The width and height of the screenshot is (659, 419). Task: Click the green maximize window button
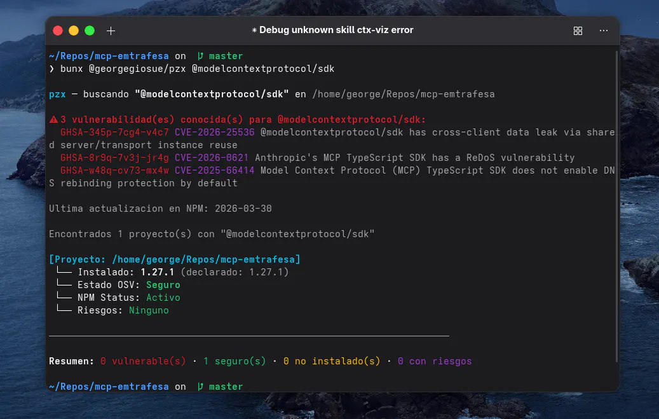coord(90,31)
